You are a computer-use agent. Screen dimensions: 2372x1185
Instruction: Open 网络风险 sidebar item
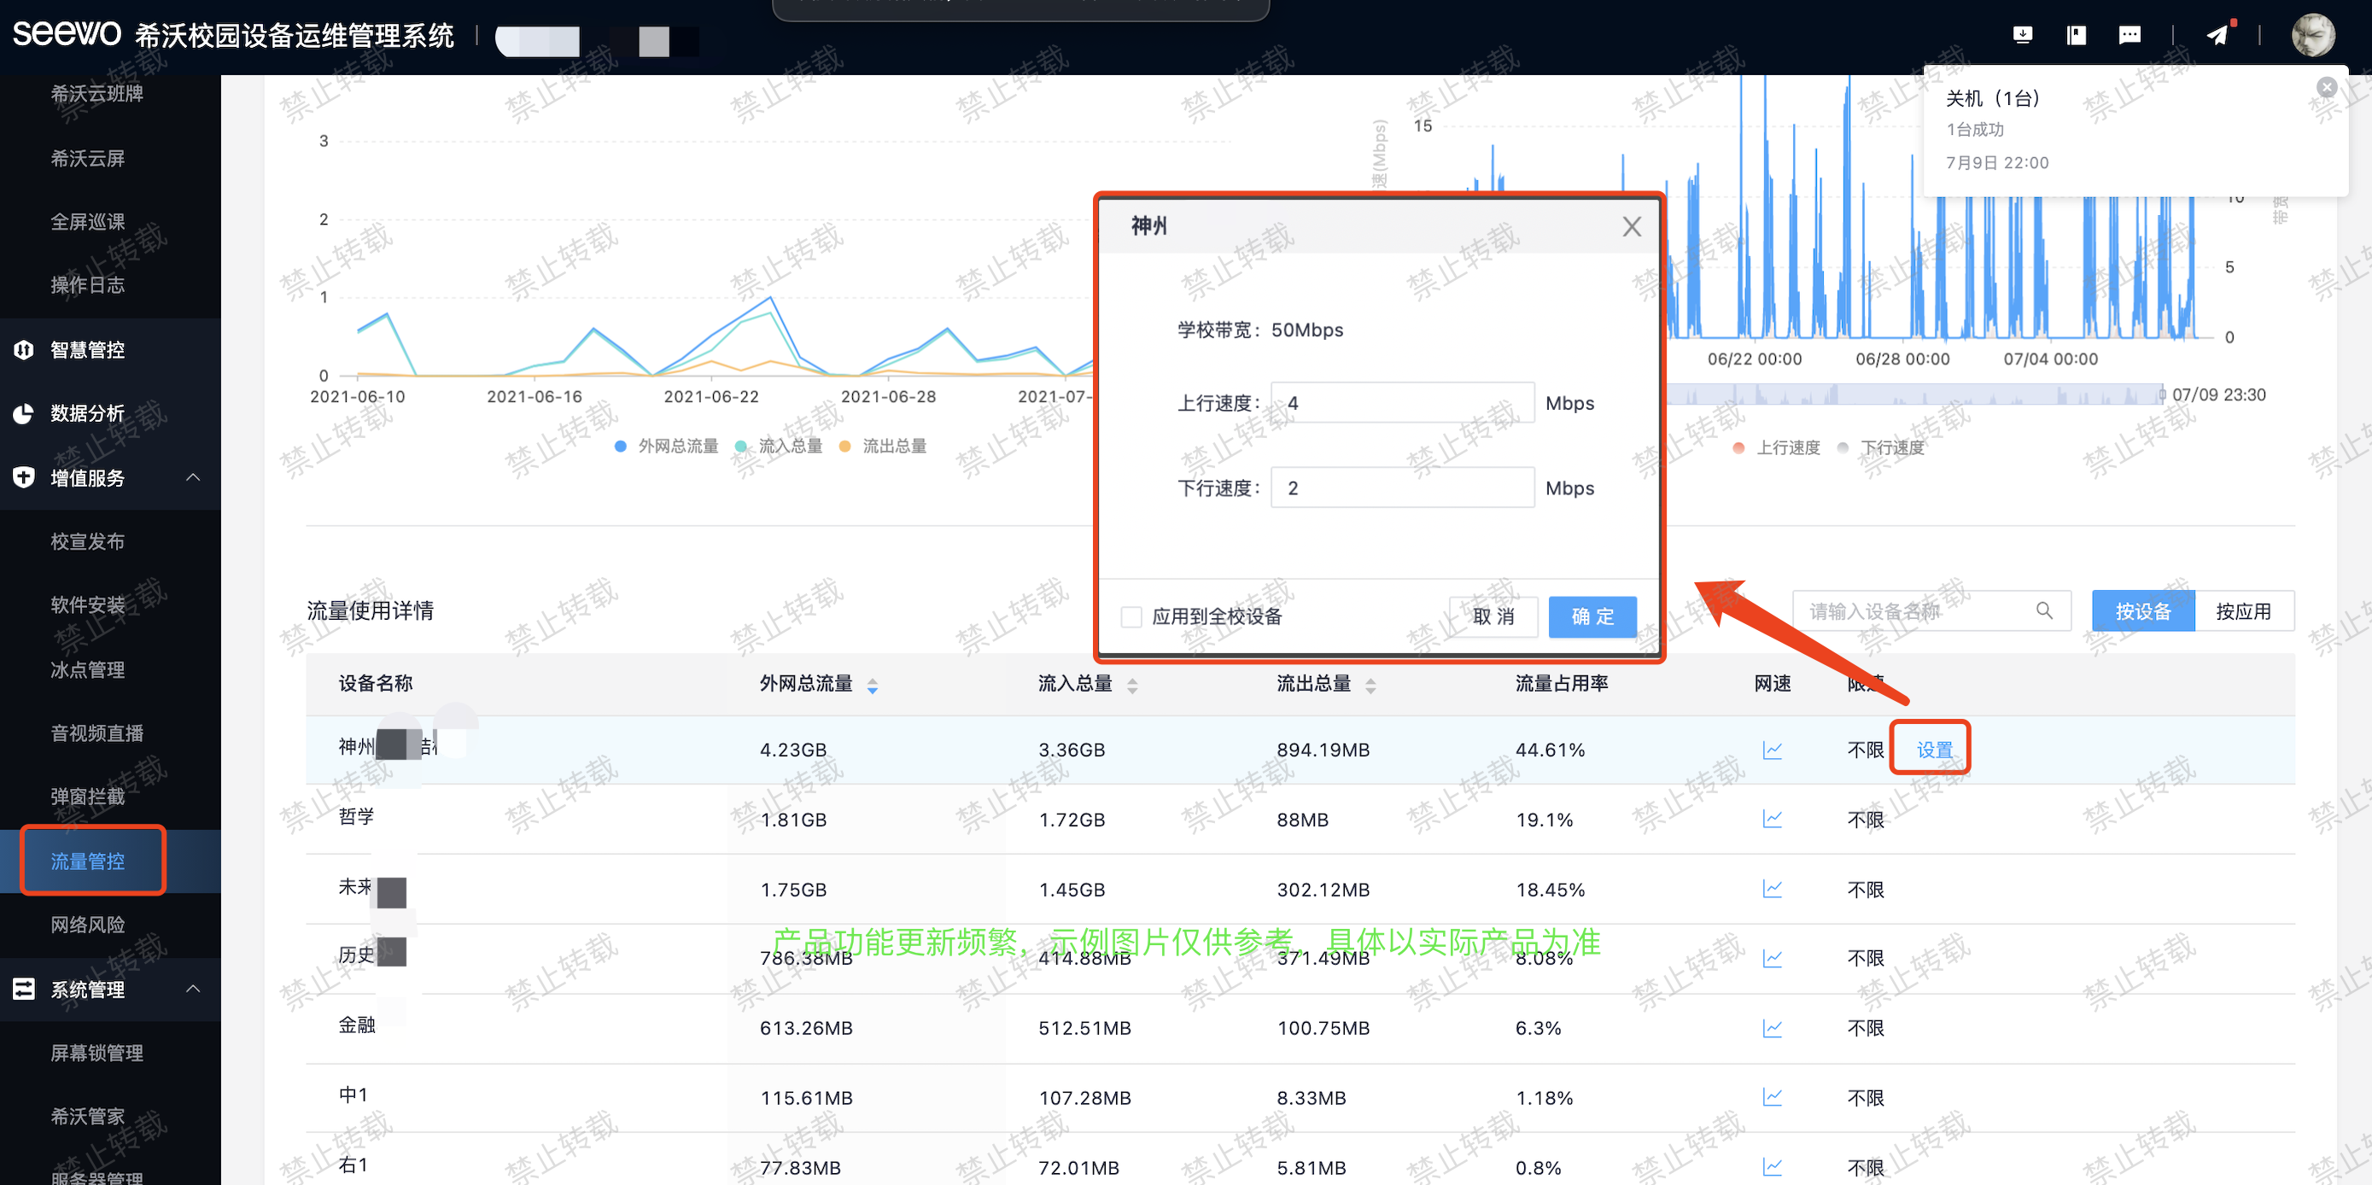click(x=87, y=925)
